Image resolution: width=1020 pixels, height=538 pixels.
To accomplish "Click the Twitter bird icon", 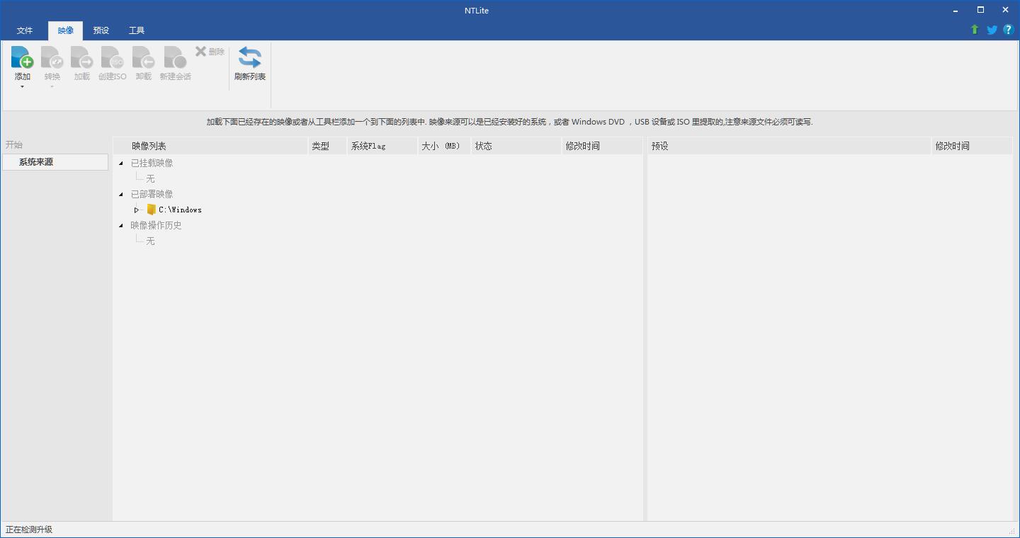I will point(991,30).
